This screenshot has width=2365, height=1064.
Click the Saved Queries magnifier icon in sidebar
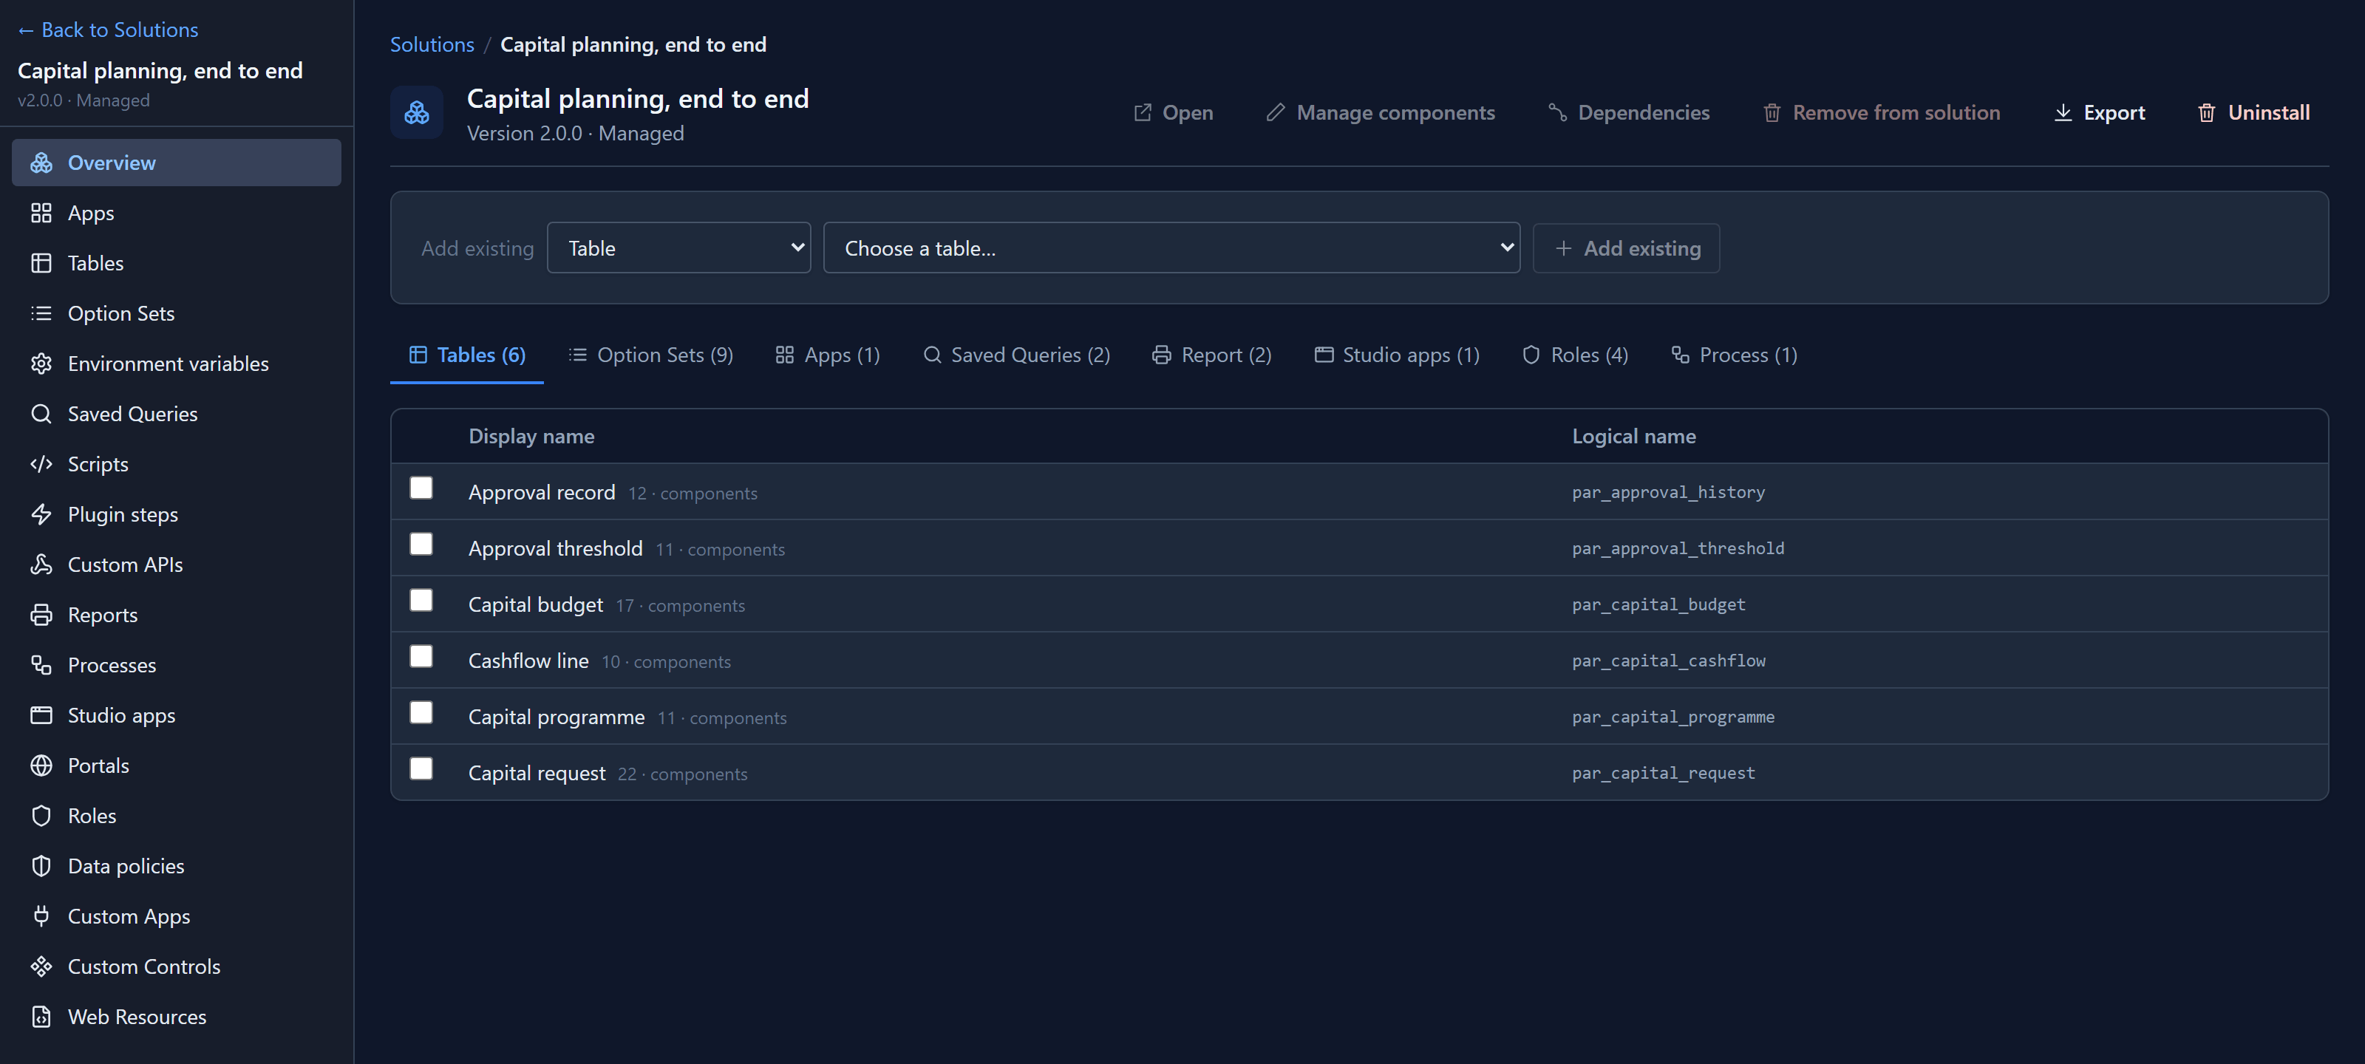coord(41,414)
